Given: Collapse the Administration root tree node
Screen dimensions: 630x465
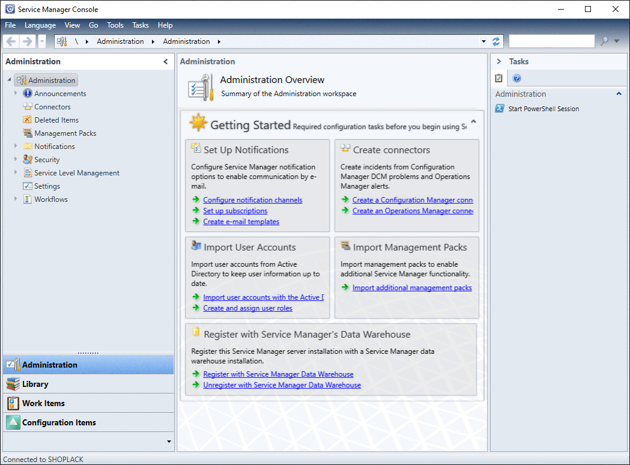Looking at the screenshot, I should coord(9,79).
